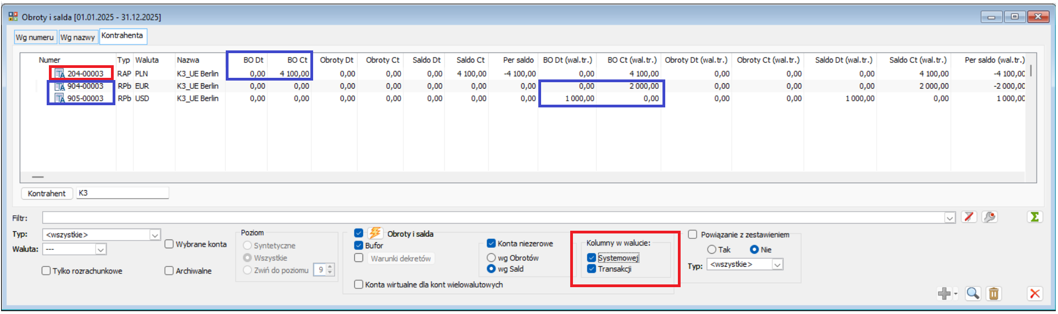Open the filter constructor wrench icon
This screenshot has height=314, width=1058.
click(989, 217)
